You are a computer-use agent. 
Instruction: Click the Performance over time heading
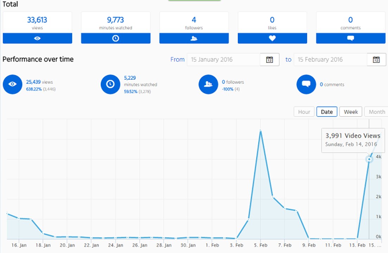[38, 59]
